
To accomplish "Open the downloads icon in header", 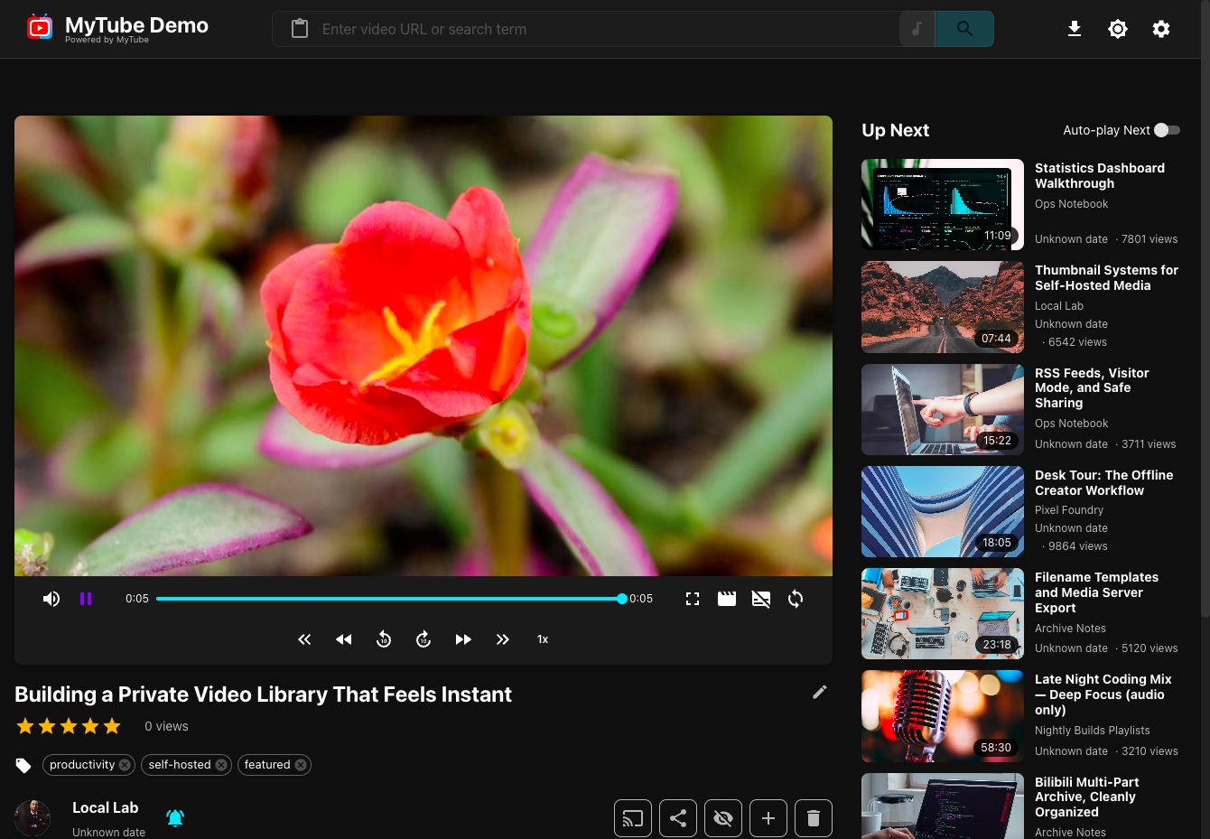I will click(x=1075, y=29).
